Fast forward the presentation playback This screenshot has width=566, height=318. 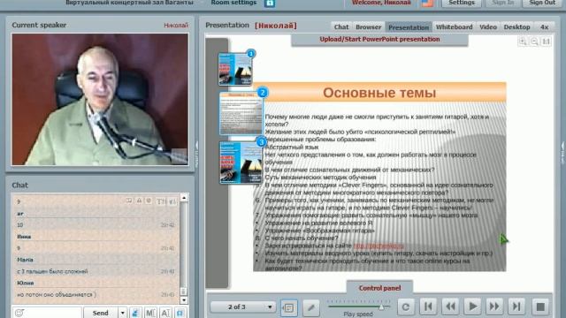(x=494, y=307)
